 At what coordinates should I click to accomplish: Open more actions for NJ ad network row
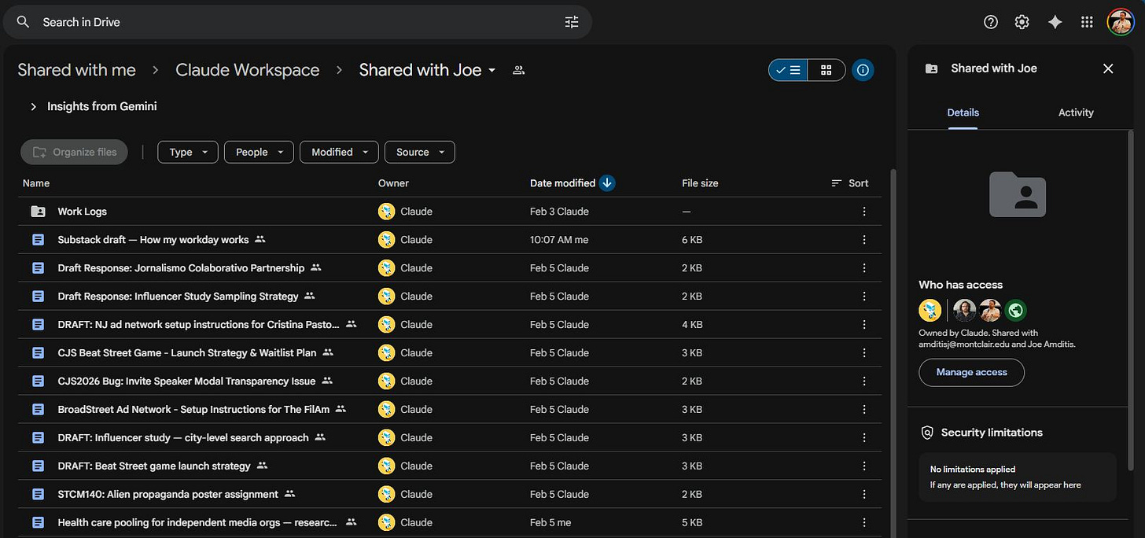click(x=864, y=324)
